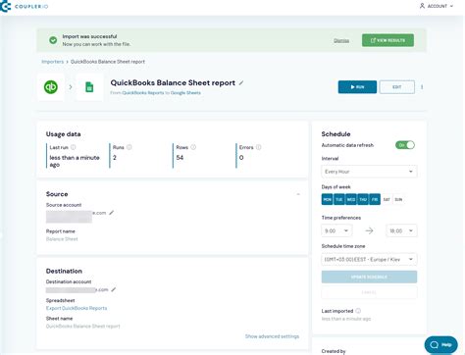This screenshot has height=355, width=465.
Task: Click the Edit button
Action: point(397,87)
